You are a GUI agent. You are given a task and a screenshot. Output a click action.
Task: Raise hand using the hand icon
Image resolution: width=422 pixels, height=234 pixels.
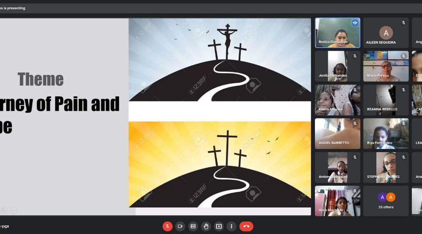(x=206, y=227)
